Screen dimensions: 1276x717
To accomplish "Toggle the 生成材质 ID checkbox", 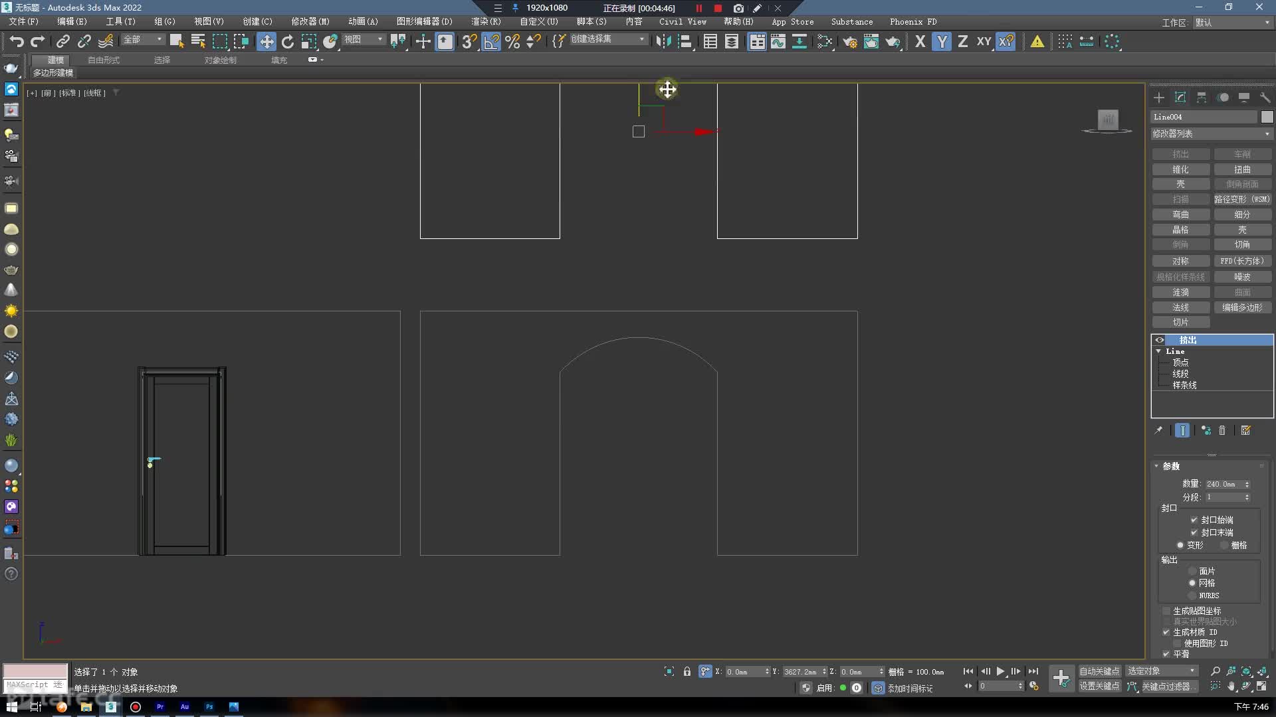I will (x=1166, y=632).
